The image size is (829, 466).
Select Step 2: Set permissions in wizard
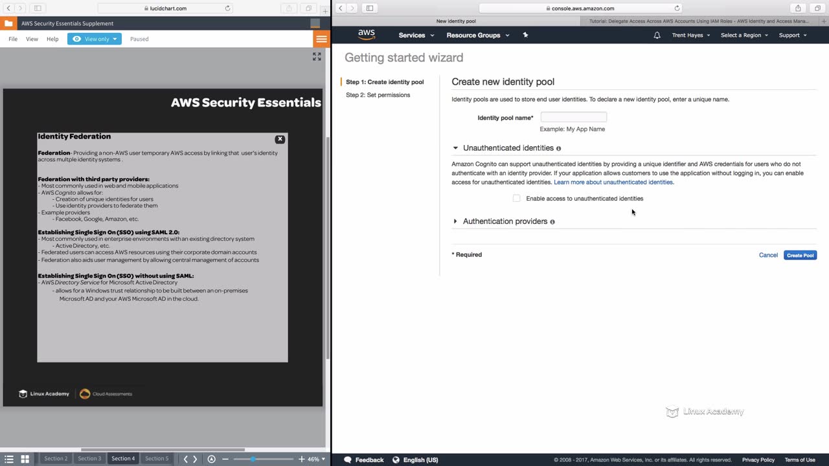pos(378,95)
